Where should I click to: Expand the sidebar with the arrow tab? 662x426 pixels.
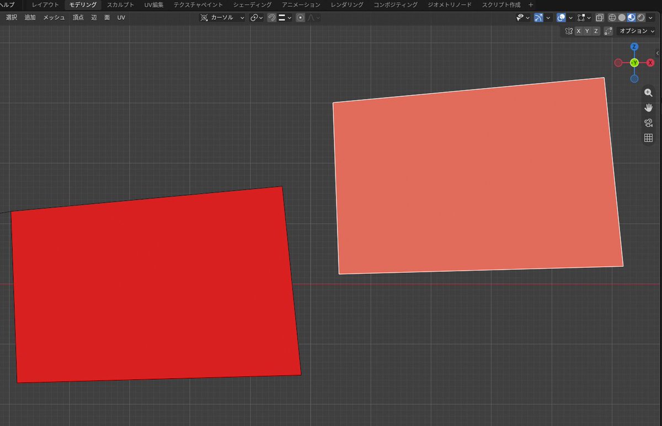[x=658, y=53]
